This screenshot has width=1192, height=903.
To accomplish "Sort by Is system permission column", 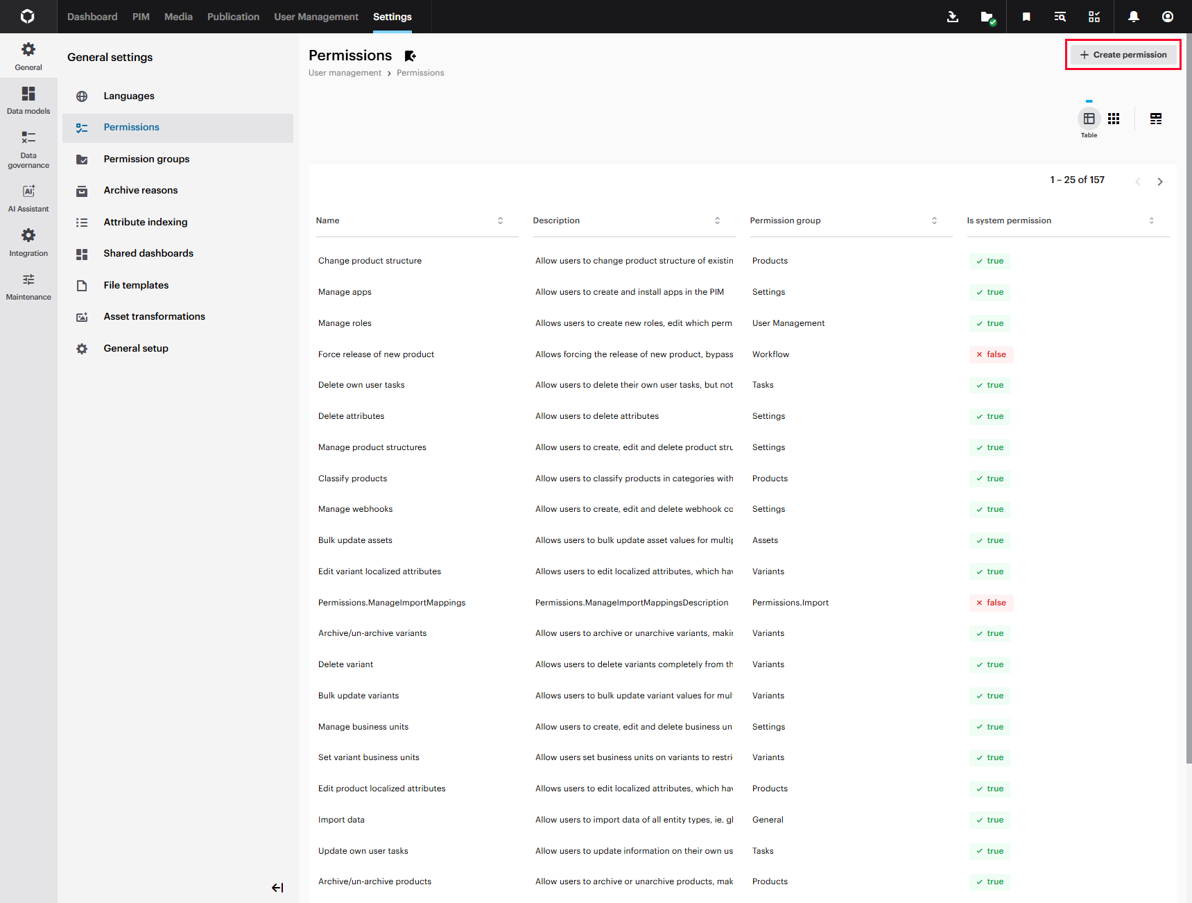I will [1151, 221].
